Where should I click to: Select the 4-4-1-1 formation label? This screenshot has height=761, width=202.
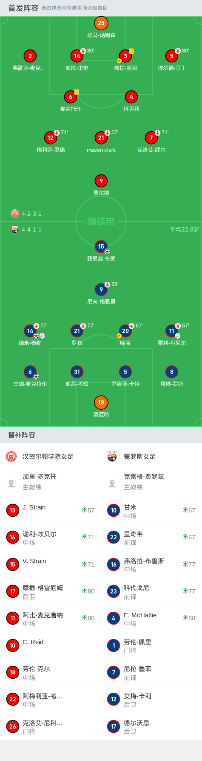tap(31, 229)
